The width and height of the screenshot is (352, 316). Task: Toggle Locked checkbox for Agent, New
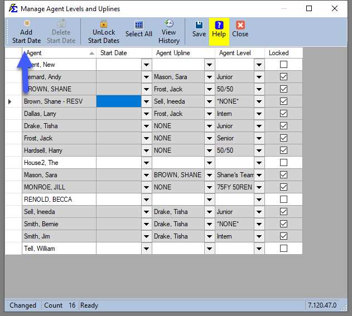283,65
